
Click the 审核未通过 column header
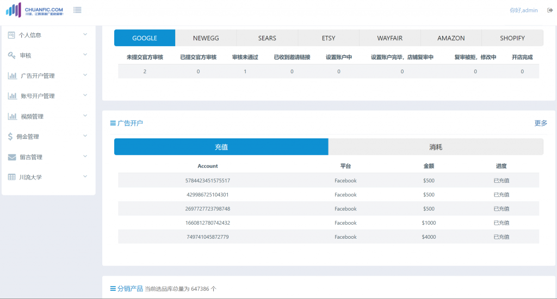pyautogui.click(x=245, y=57)
